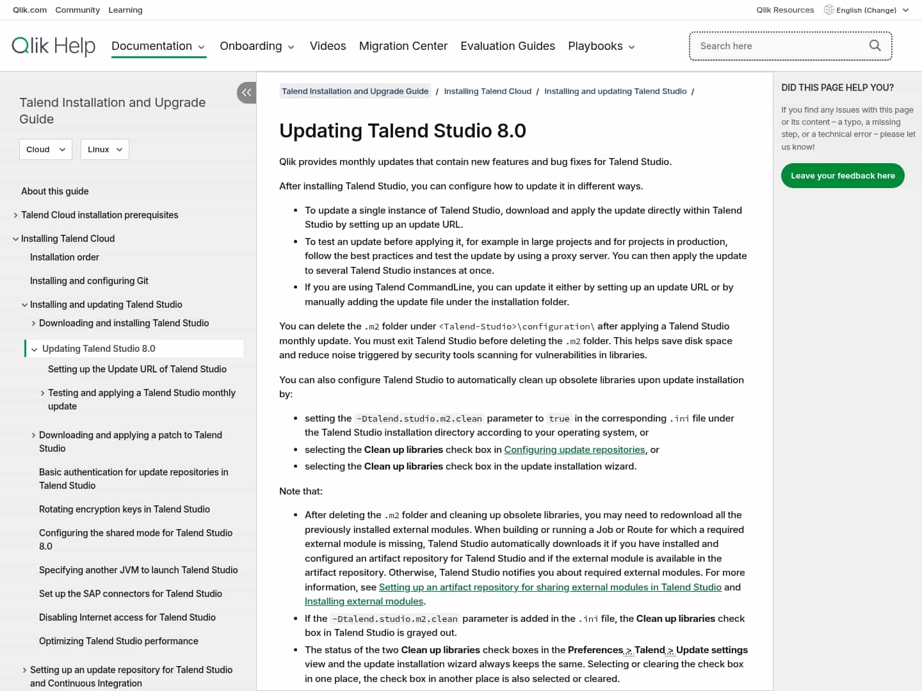Open the Migration Center page

[x=403, y=46]
